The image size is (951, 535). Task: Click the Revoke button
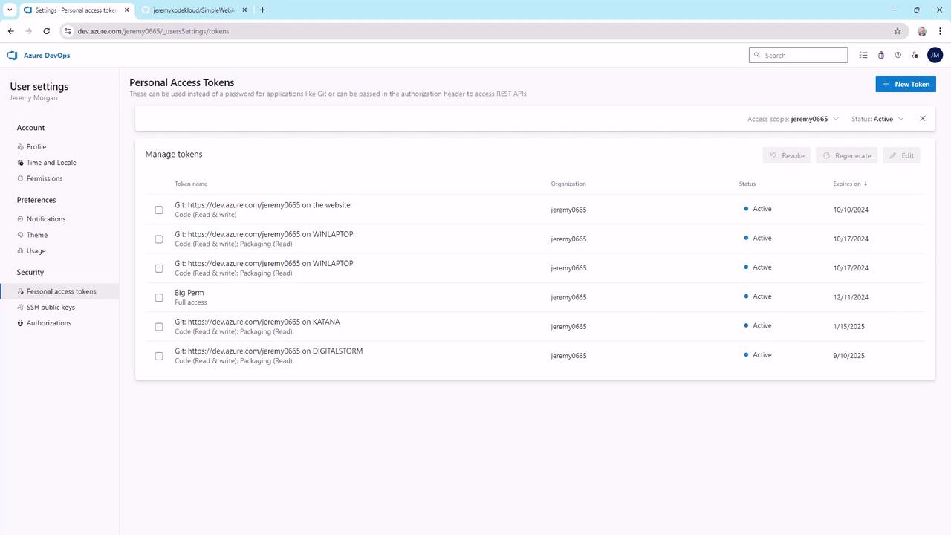(787, 155)
